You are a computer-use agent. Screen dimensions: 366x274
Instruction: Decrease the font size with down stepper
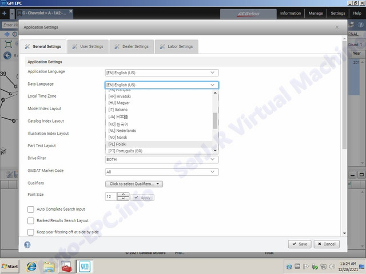coord(124,199)
